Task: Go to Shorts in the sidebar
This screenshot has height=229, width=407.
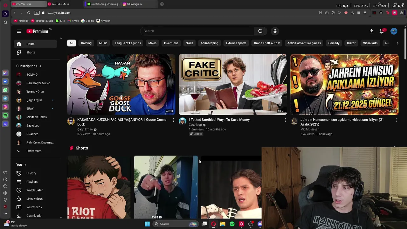Action: (35, 52)
